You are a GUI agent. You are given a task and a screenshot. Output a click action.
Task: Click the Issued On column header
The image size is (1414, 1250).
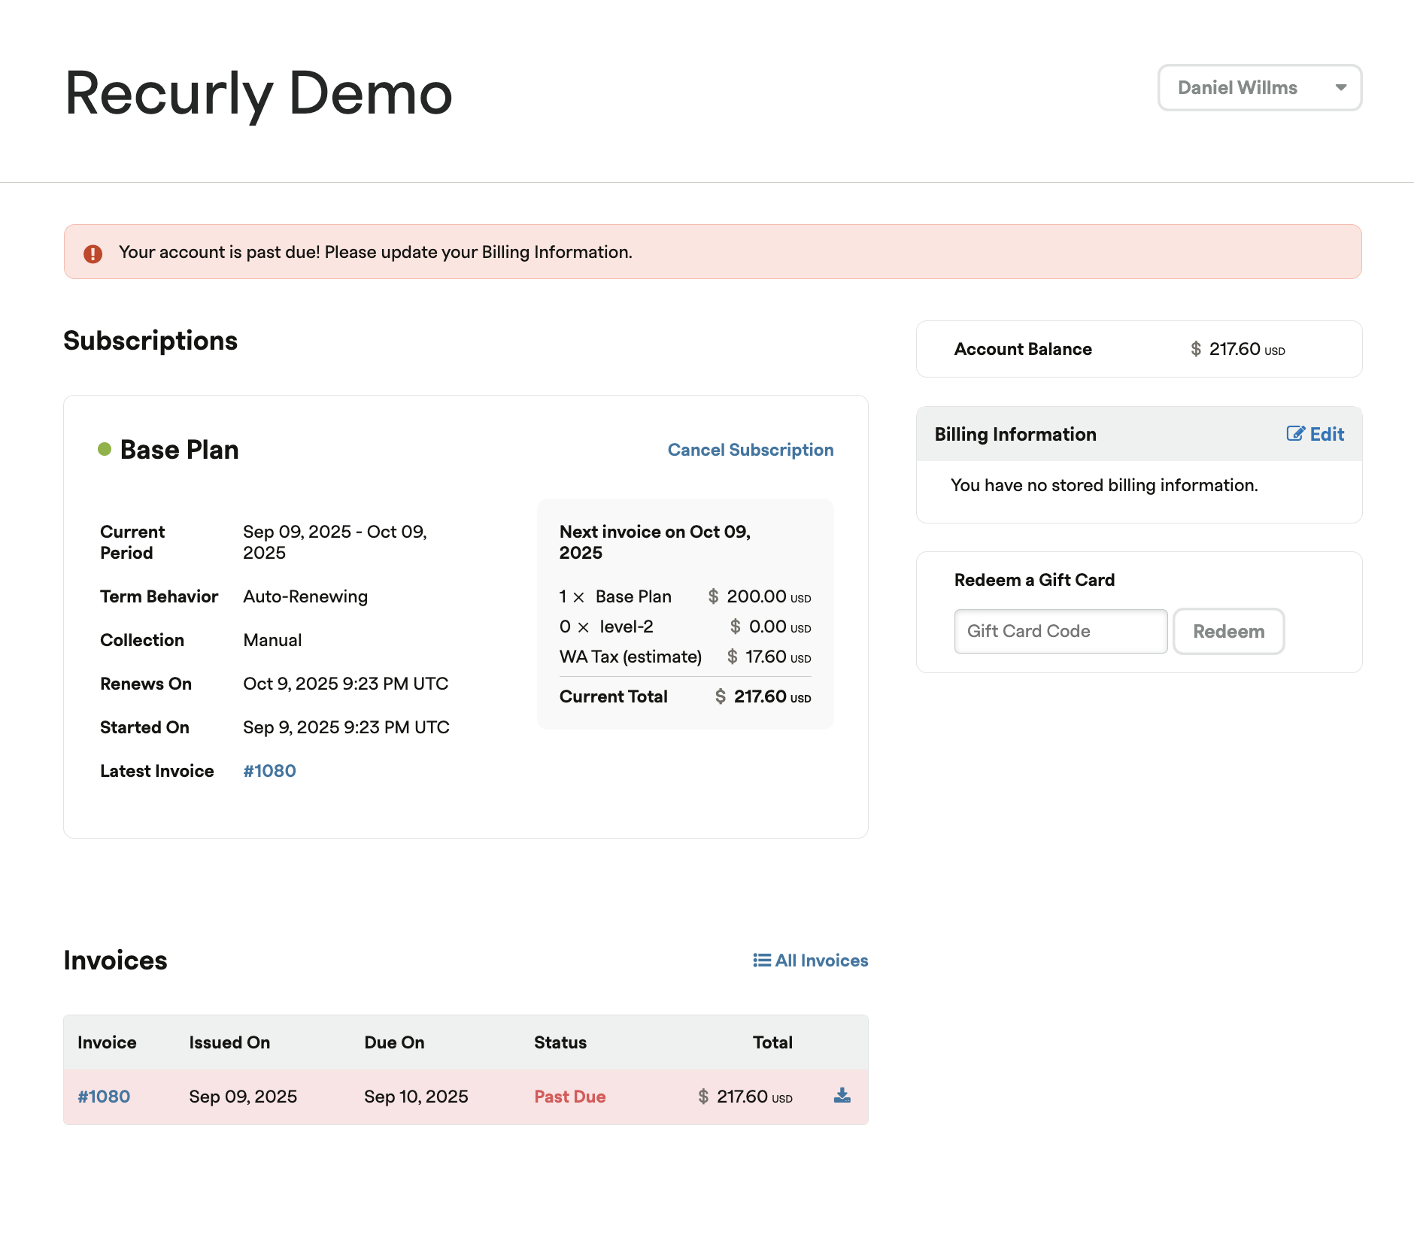[x=229, y=1042]
